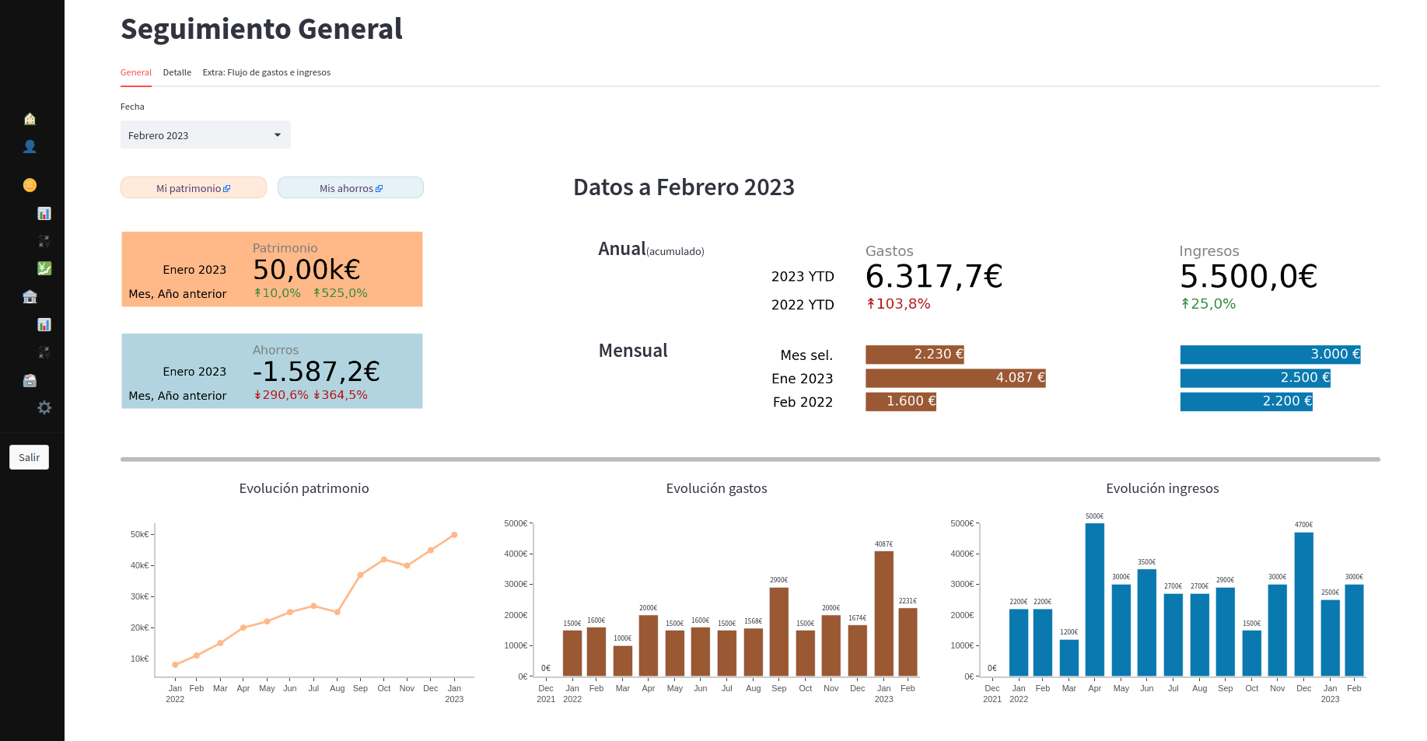The width and height of the screenshot is (1427, 741).
Task: Open the bank building section in sidebar
Action: (30, 296)
